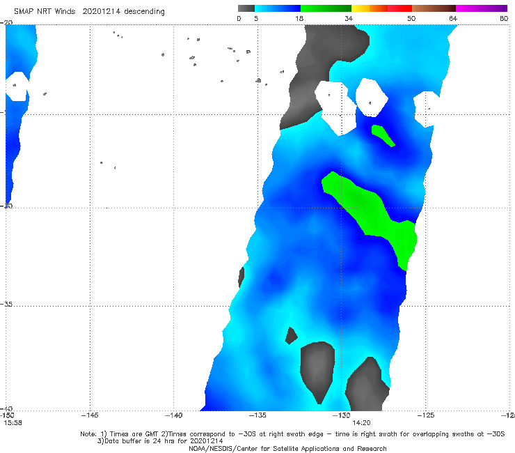Click the 'SMAP NRT Winds 20201214 descending' title

(x=89, y=11)
